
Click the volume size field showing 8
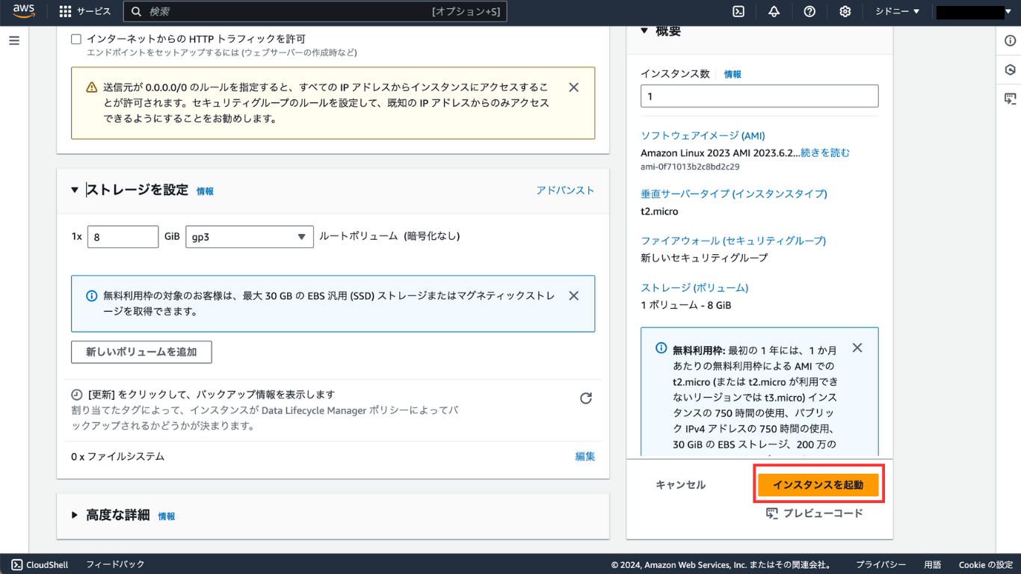point(123,236)
